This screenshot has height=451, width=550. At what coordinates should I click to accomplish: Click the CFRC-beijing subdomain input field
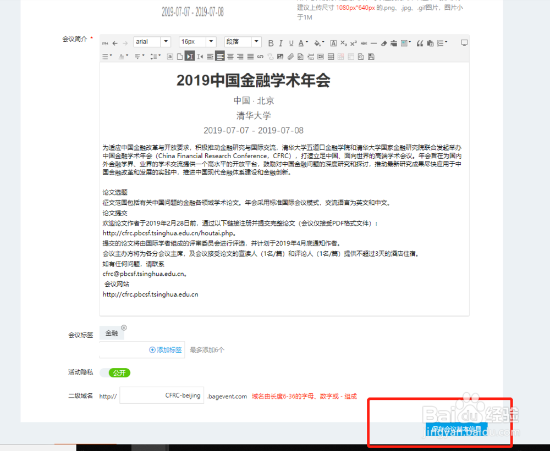pos(162,396)
